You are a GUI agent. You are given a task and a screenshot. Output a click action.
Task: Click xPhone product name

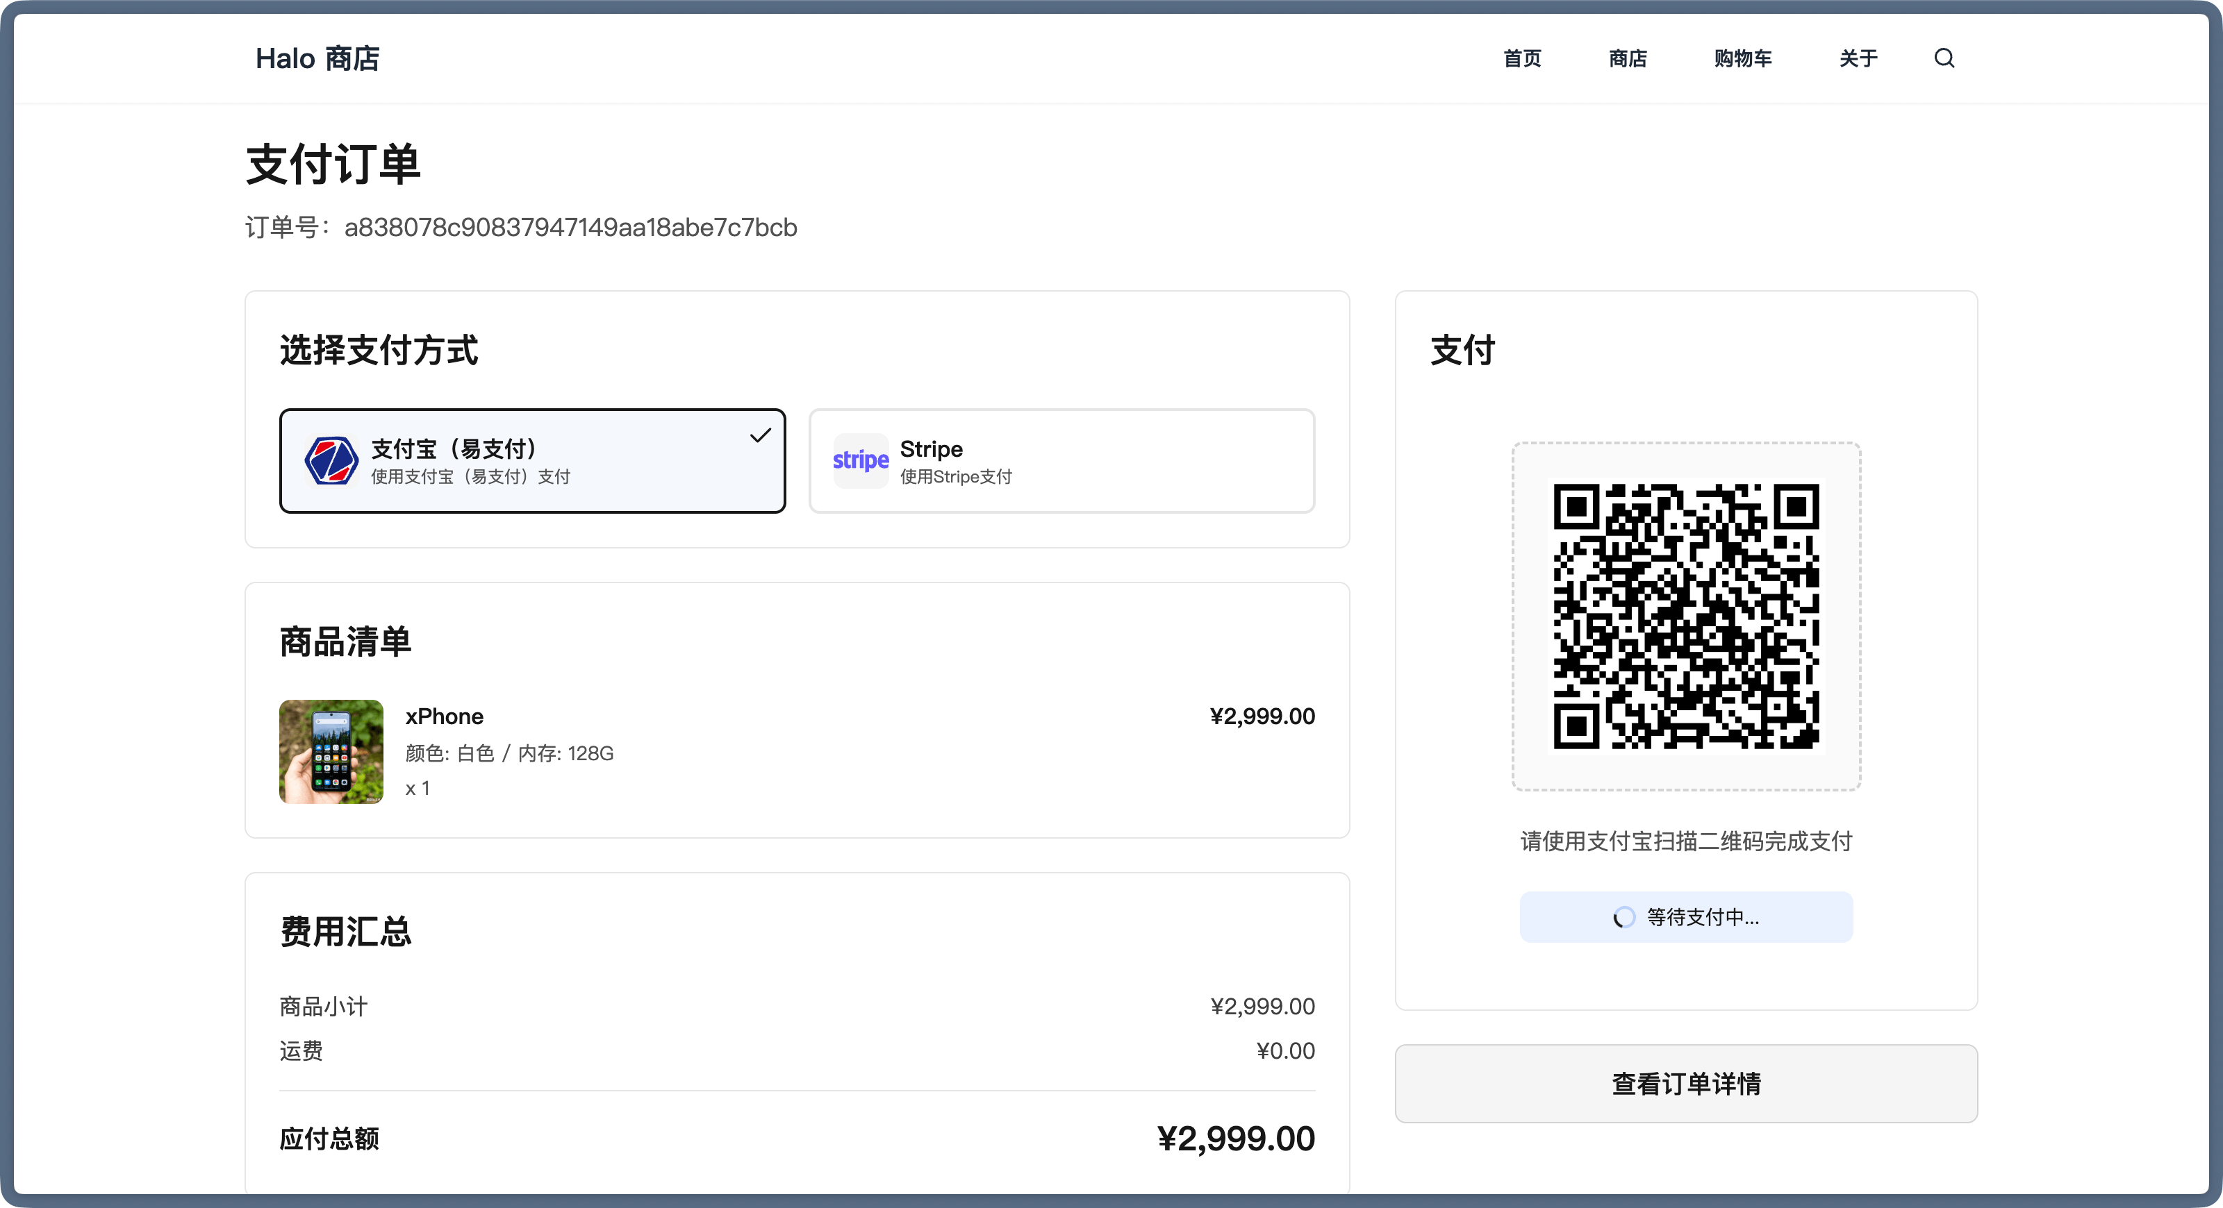point(445,716)
